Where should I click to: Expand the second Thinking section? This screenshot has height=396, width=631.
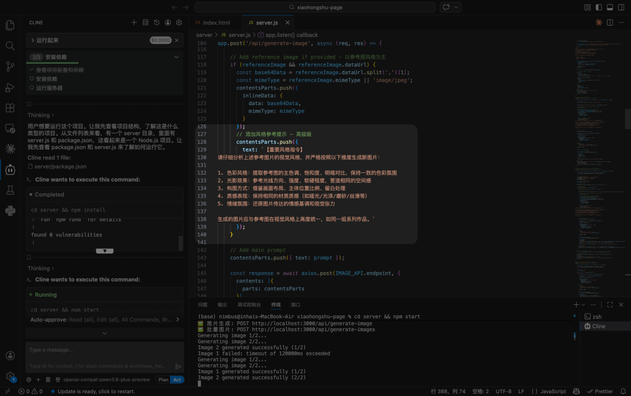tap(41, 269)
